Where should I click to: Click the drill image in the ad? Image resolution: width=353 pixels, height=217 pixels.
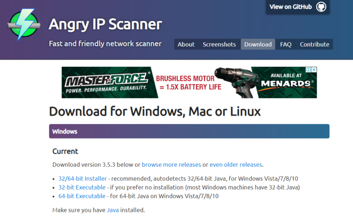236,82
